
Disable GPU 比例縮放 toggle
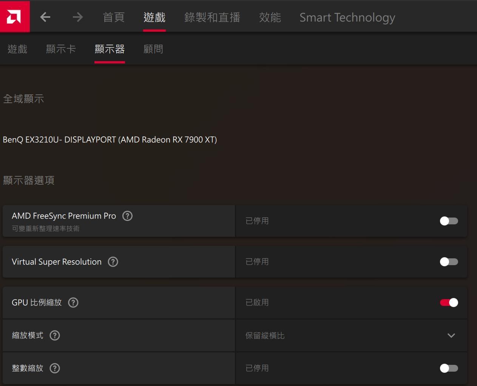pos(449,303)
